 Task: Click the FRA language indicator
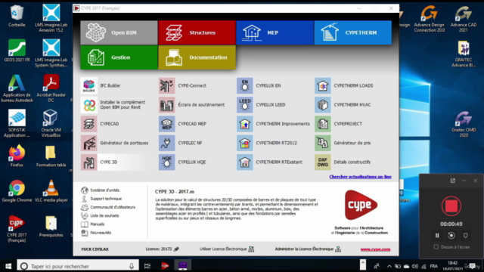point(433,266)
